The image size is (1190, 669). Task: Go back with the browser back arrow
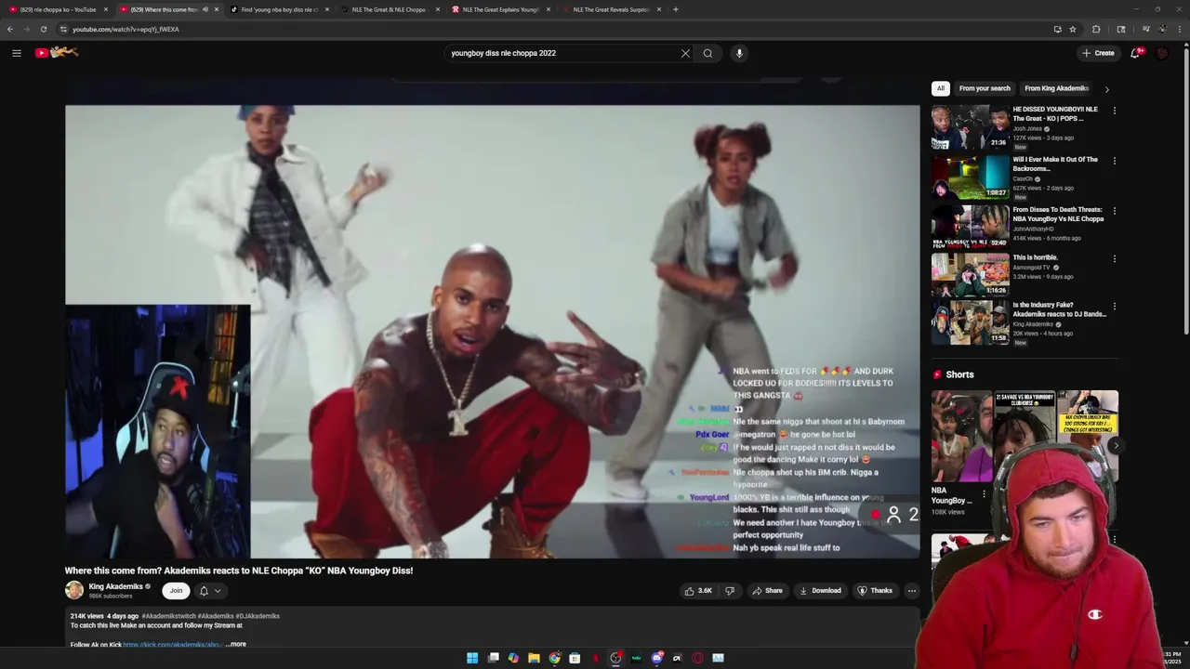(x=10, y=29)
